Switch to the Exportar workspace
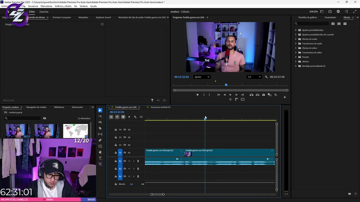This screenshot has width=360, height=202. pyautogui.click(x=44, y=12)
